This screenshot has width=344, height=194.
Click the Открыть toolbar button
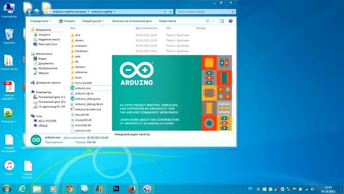tap(67, 21)
